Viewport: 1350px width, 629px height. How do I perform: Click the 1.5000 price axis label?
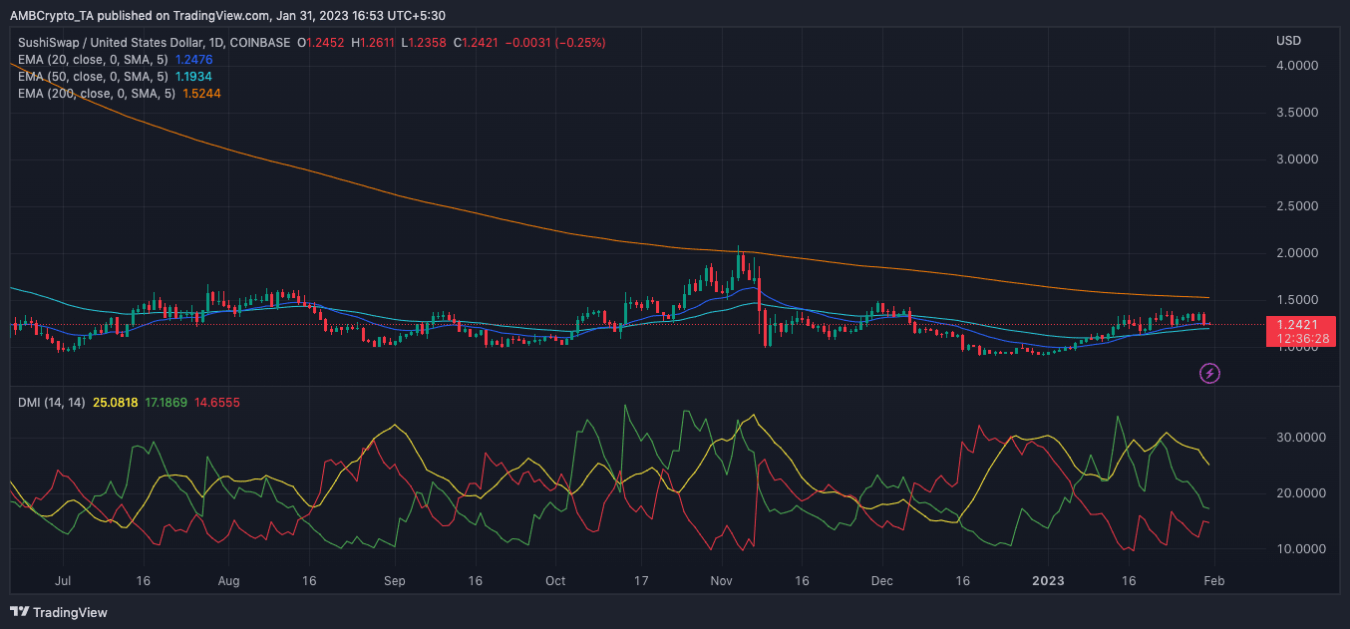point(1298,300)
